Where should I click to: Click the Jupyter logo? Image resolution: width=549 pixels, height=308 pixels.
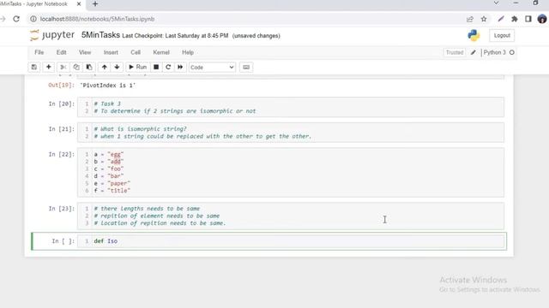[x=52, y=35]
